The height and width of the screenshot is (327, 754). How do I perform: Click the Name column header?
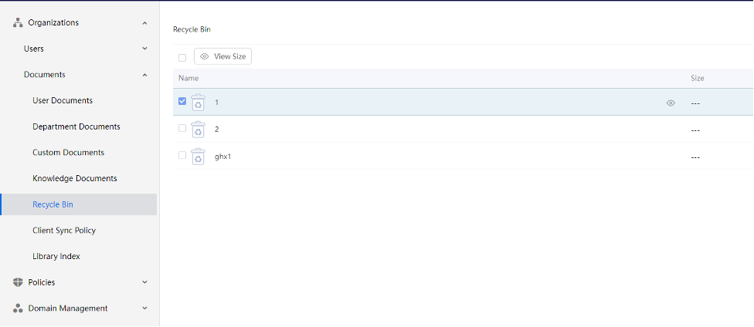(188, 78)
